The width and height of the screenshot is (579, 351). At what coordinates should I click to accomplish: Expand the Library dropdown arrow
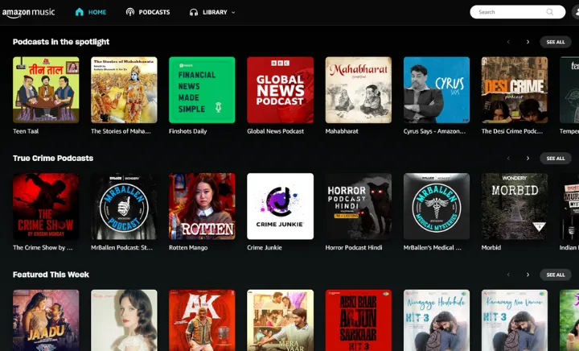tap(233, 12)
